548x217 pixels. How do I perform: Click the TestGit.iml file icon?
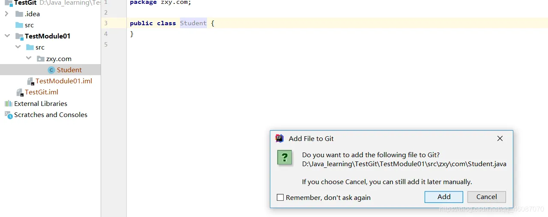[x=20, y=92]
